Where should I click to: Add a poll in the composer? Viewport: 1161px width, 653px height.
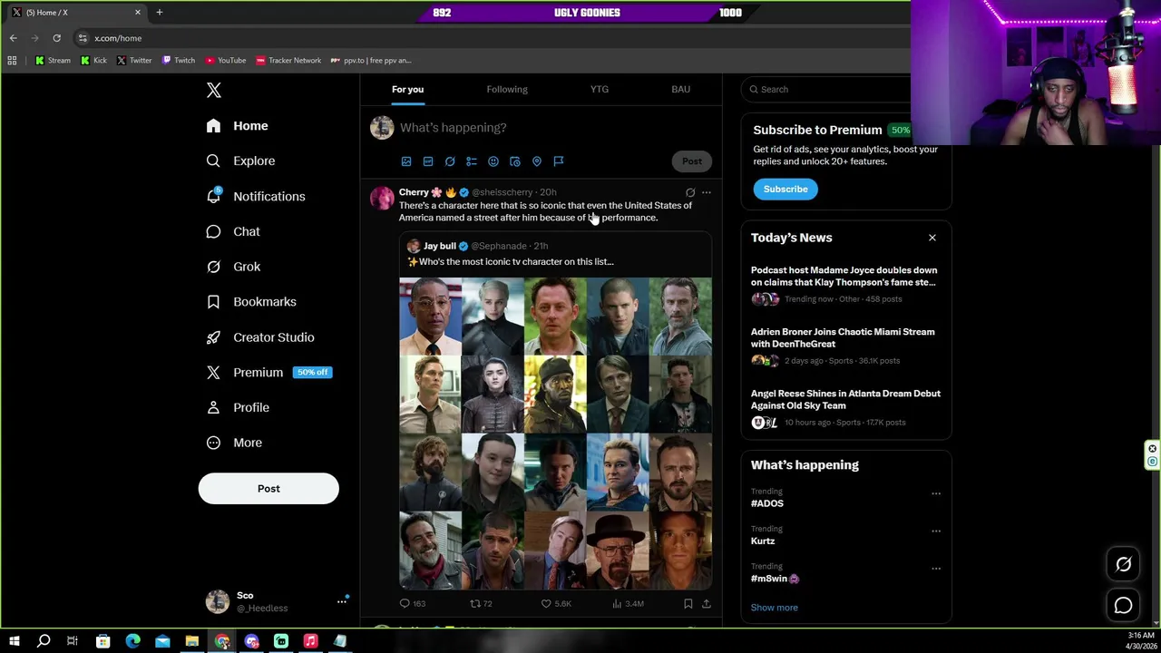472,161
